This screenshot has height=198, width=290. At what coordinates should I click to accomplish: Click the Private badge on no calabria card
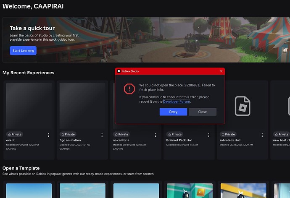(121, 134)
